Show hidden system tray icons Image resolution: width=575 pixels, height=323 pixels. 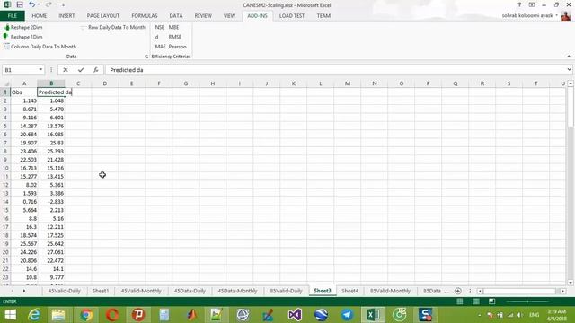point(479,315)
